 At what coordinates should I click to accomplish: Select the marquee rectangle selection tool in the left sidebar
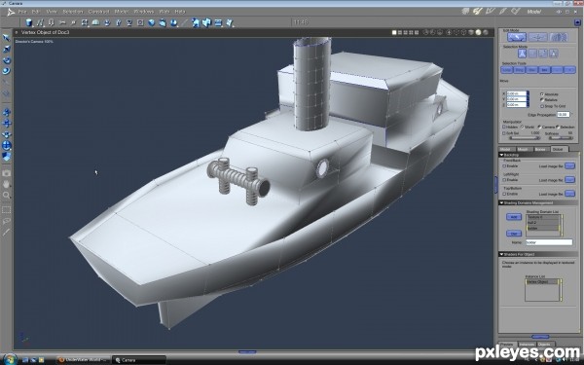[7, 210]
